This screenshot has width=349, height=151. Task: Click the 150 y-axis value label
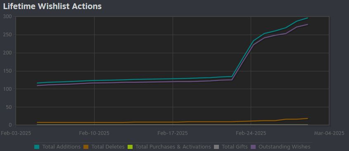7,71
